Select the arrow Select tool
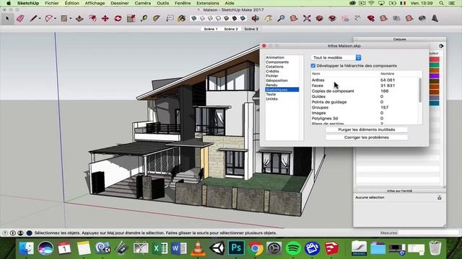Screen dimensions: 462x259 coord(7,19)
